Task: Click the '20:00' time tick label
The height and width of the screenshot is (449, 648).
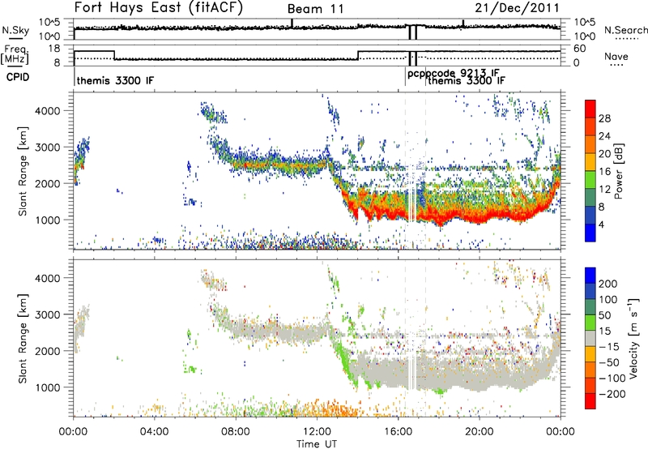Action: [480, 432]
